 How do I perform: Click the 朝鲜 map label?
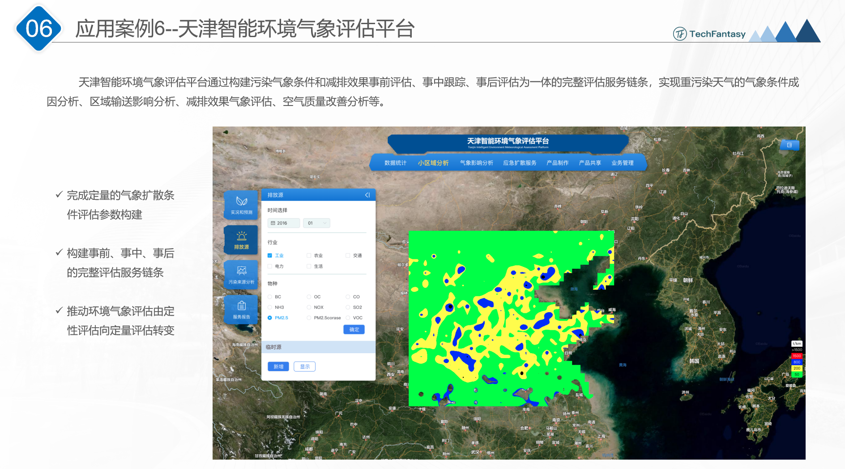click(688, 280)
